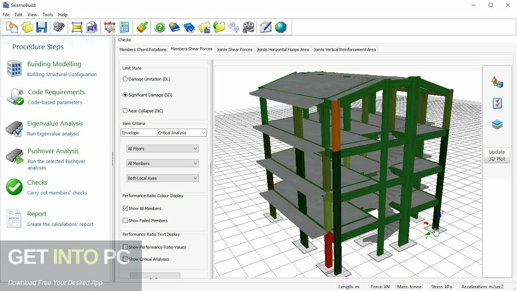517x291 pixels.
Task: Open the All Members dropdown
Action: point(162,163)
